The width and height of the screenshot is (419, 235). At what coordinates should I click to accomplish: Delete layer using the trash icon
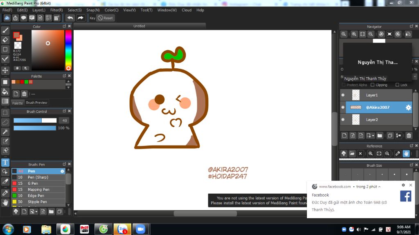(409, 136)
